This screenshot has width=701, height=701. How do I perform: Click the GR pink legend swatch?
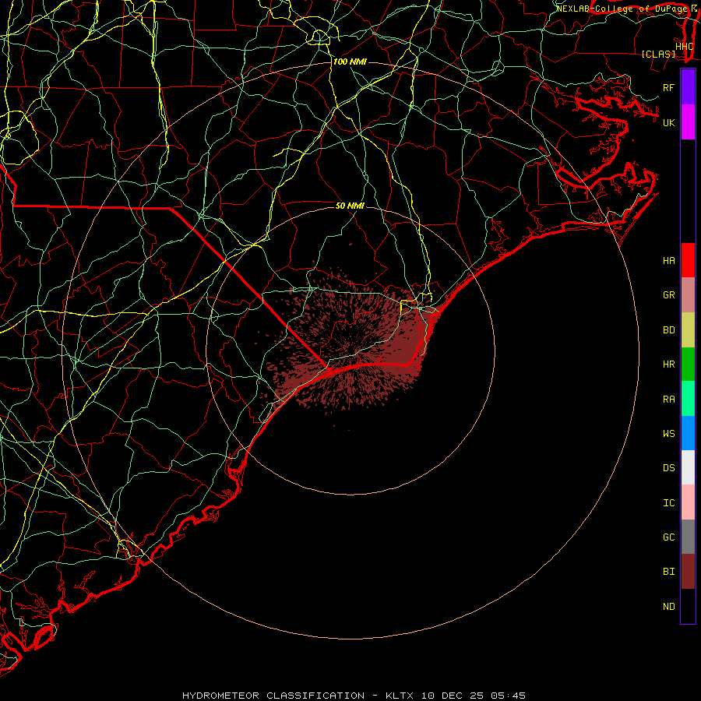[x=688, y=295]
